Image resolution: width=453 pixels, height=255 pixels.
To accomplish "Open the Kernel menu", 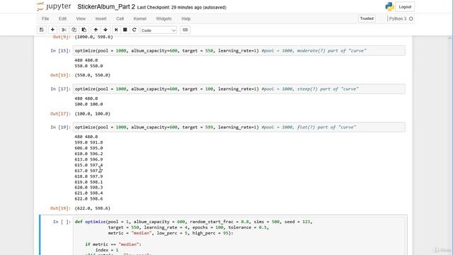I will tap(140, 18).
